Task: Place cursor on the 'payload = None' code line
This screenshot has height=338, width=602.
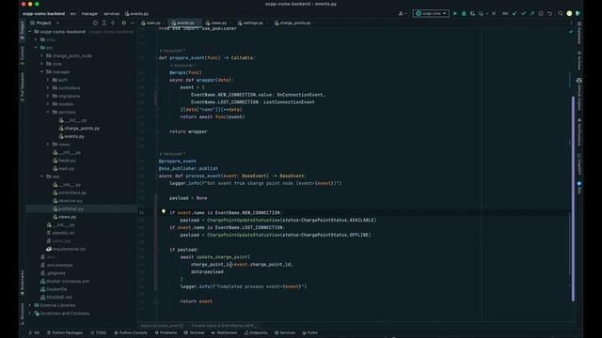Action: [x=188, y=198]
